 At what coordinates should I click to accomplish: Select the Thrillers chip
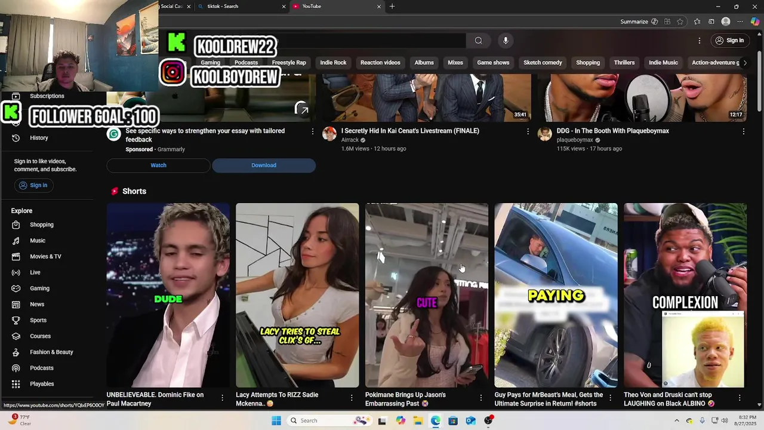(x=624, y=63)
